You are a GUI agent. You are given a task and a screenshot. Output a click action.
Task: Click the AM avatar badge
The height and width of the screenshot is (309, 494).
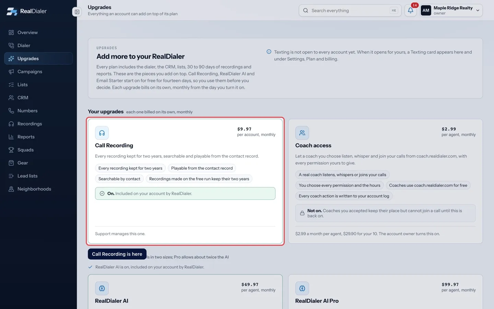pos(426,10)
